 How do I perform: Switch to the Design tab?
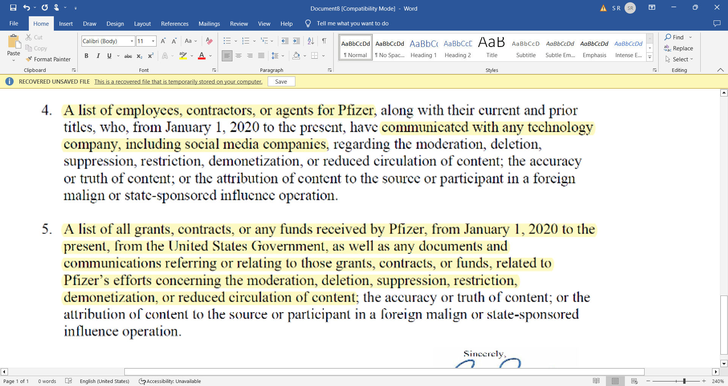115,23
